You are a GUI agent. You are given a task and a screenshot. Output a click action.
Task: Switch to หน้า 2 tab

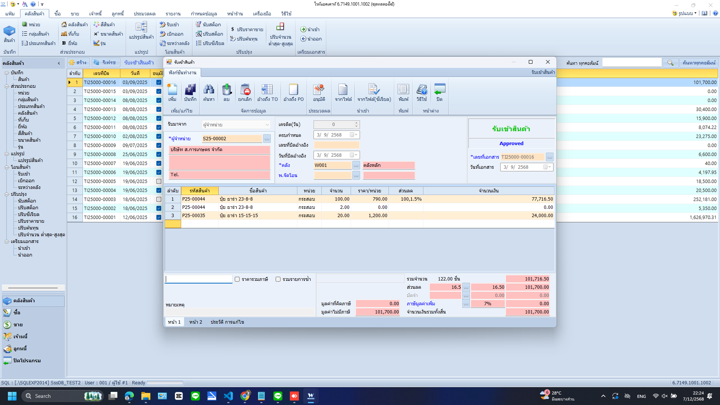tap(195, 322)
